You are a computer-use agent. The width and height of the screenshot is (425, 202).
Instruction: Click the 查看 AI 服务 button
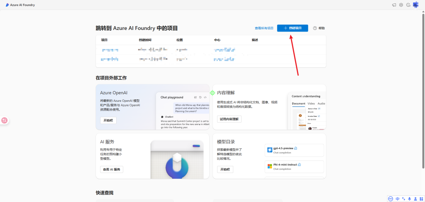(112, 170)
